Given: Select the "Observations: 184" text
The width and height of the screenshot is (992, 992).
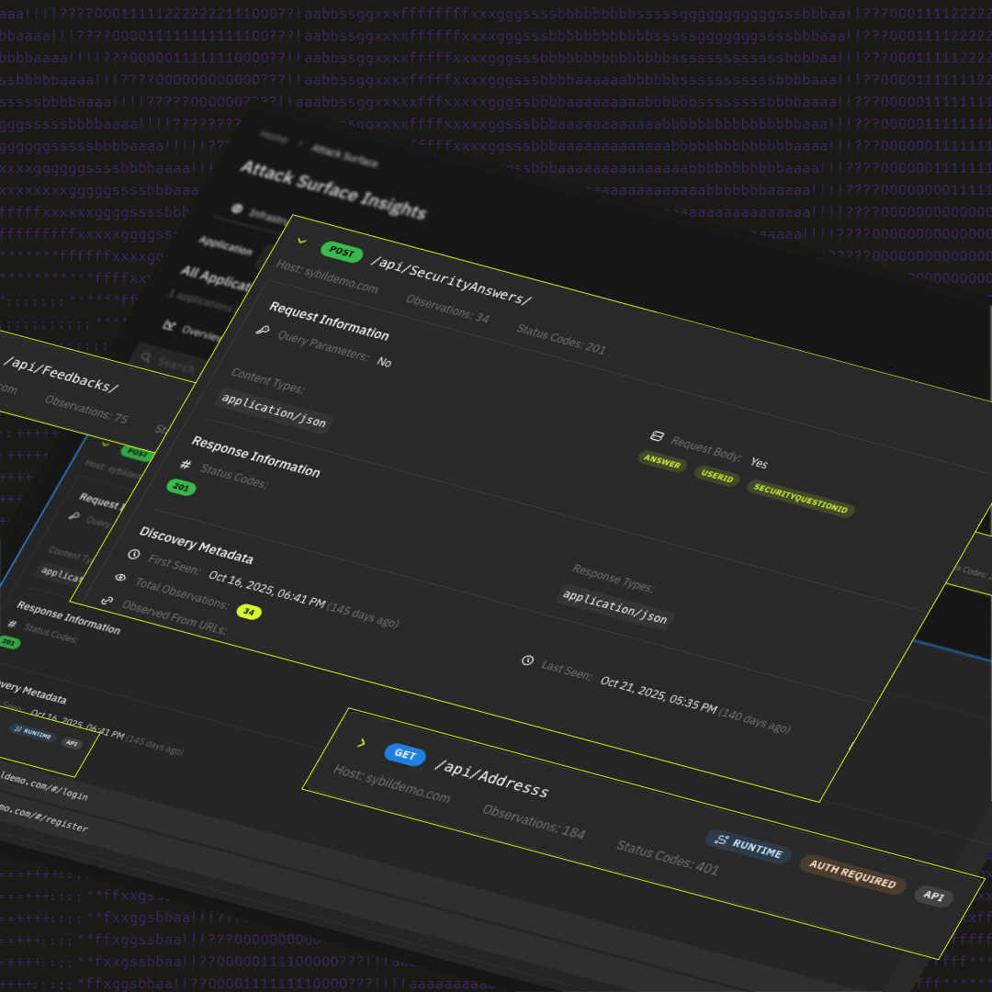Looking at the screenshot, I should coord(534,822).
